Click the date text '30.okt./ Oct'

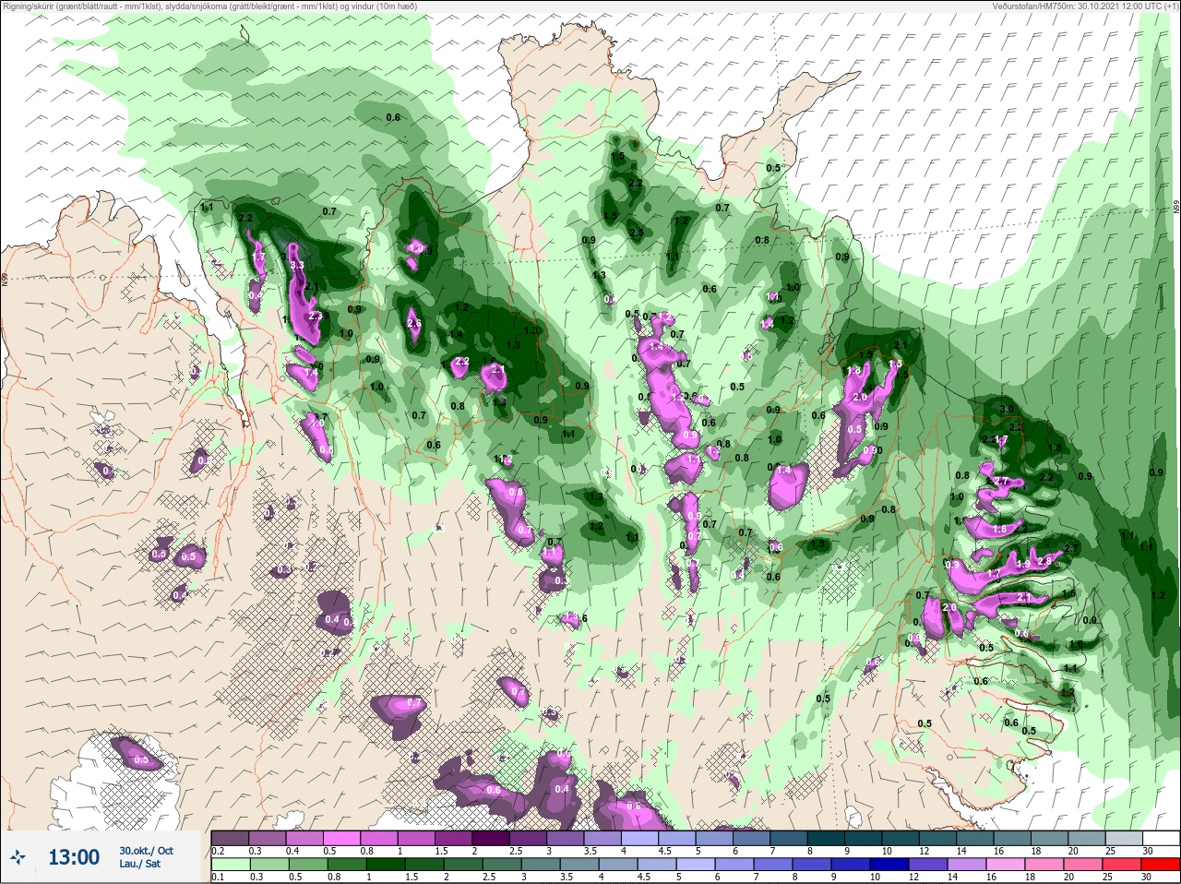tap(146, 851)
